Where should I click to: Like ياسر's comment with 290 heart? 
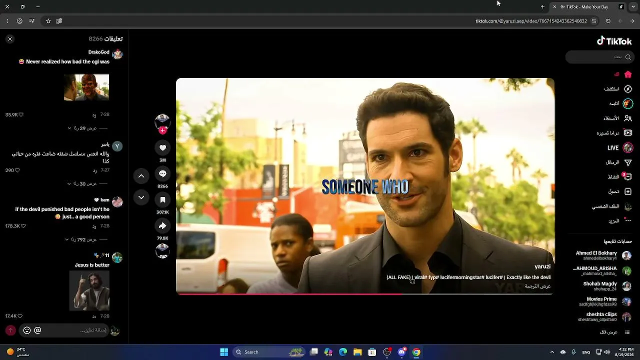tap(17, 170)
